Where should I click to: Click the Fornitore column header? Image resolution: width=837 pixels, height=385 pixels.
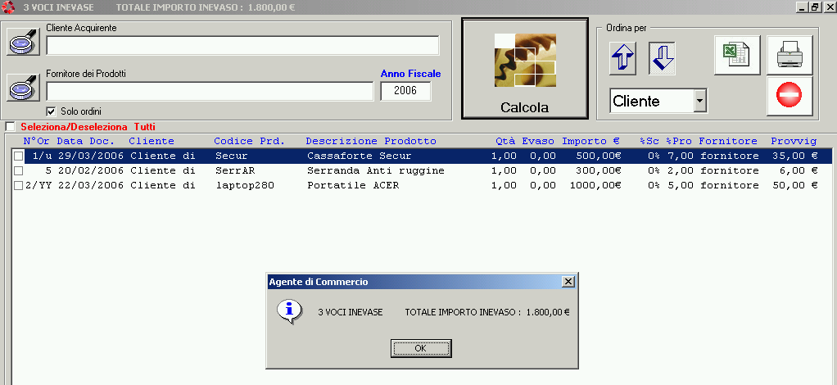tap(728, 141)
